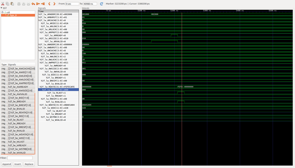Viewport: 295px width, 168px height.
Task: Click the Paste traces icon
Action: (12, 4)
